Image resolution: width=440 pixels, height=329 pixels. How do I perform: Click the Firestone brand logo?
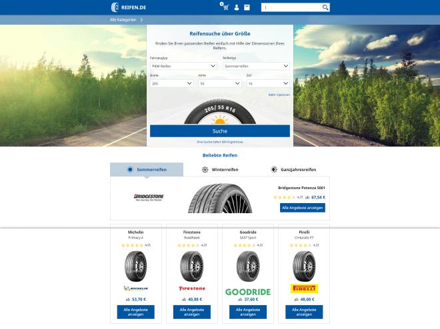click(192, 288)
